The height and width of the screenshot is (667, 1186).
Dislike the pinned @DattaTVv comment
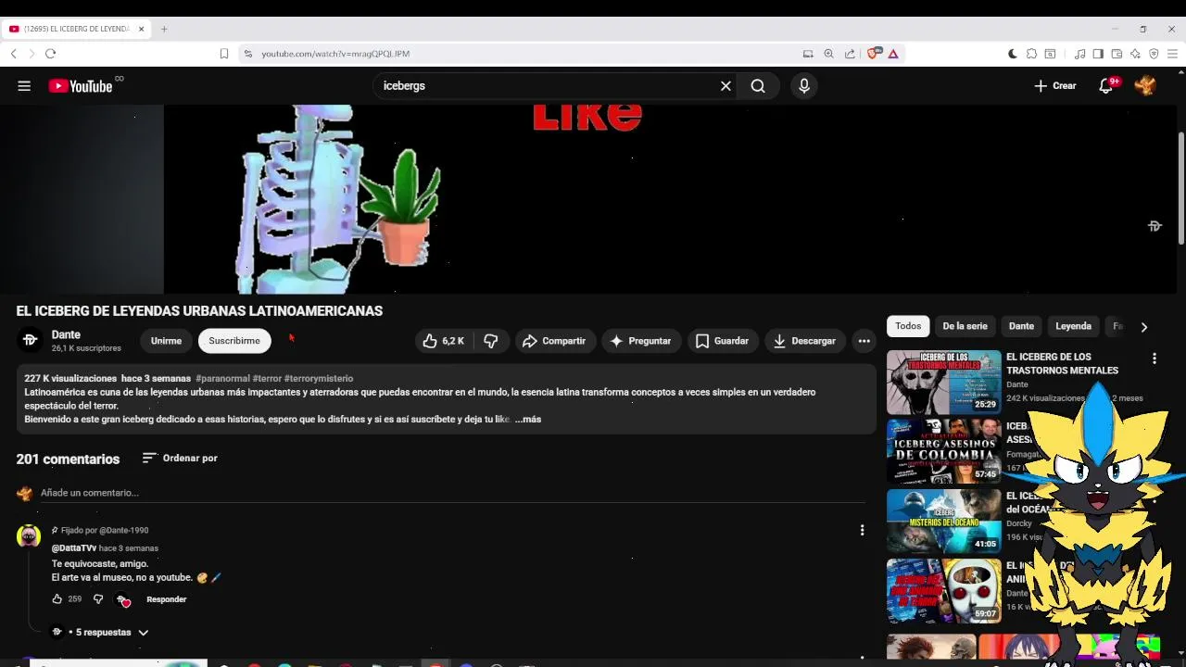[98, 599]
